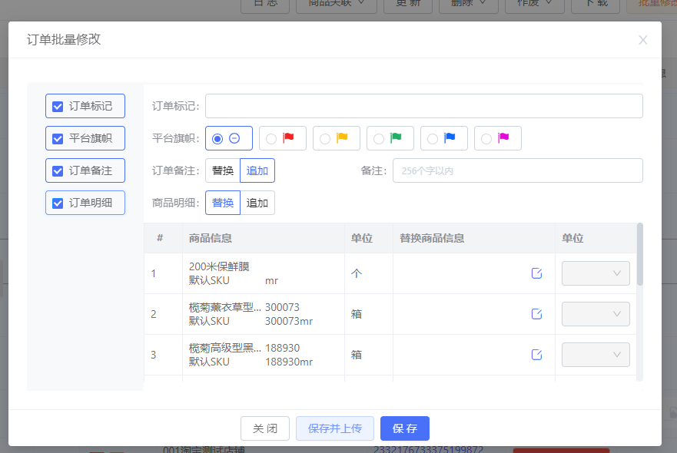Uncheck the 订单明细 checkbox
Image resolution: width=677 pixels, height=453 pixels.
(x=58, y=203)
